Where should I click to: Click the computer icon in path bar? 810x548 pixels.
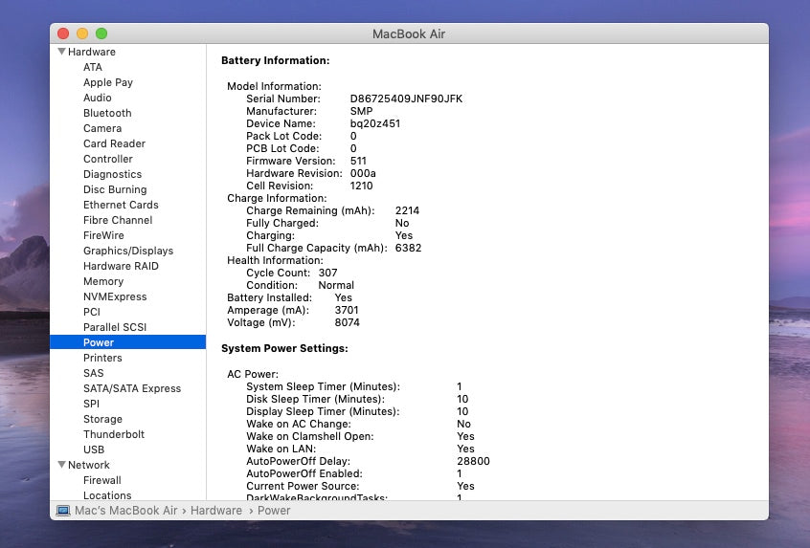(x=63, y=511)
